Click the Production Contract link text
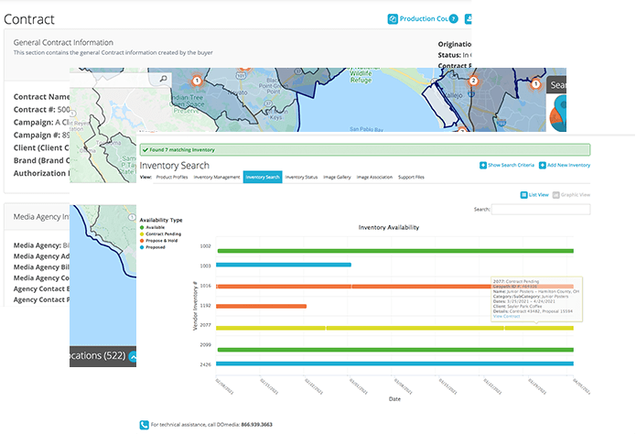 (x=424, y=18)
